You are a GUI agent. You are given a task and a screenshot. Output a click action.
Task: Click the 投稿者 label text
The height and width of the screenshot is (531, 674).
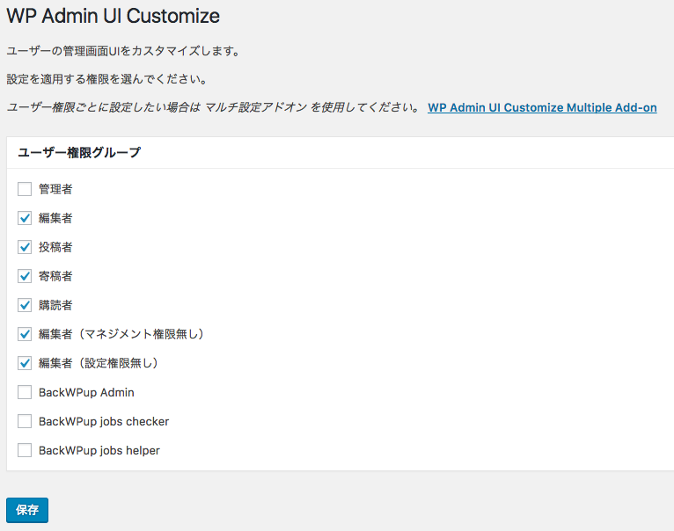(55, 247)
